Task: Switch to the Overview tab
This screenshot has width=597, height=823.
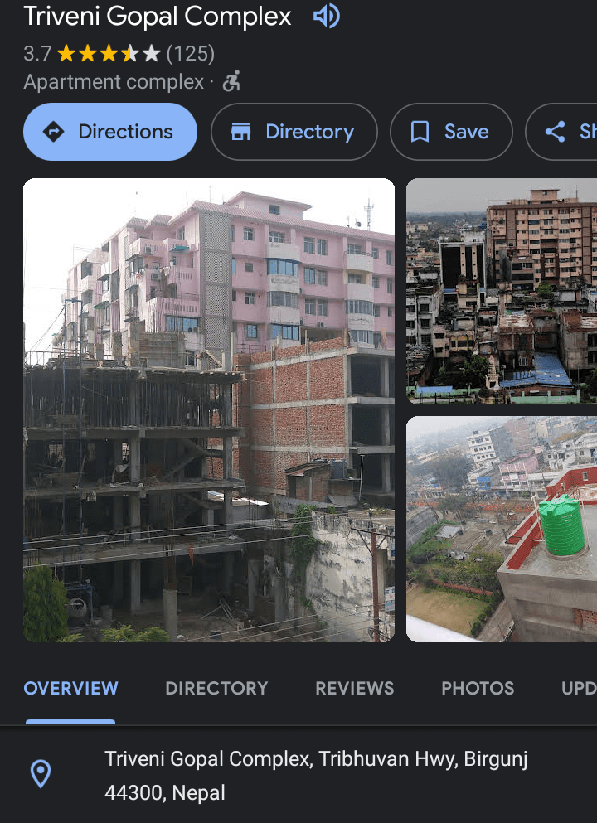Action: (x=70, y=688)
